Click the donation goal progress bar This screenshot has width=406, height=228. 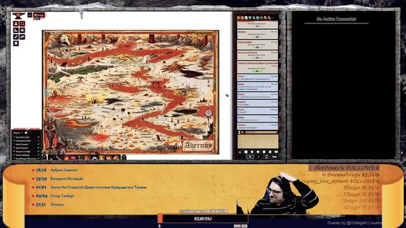coord(203,218)
